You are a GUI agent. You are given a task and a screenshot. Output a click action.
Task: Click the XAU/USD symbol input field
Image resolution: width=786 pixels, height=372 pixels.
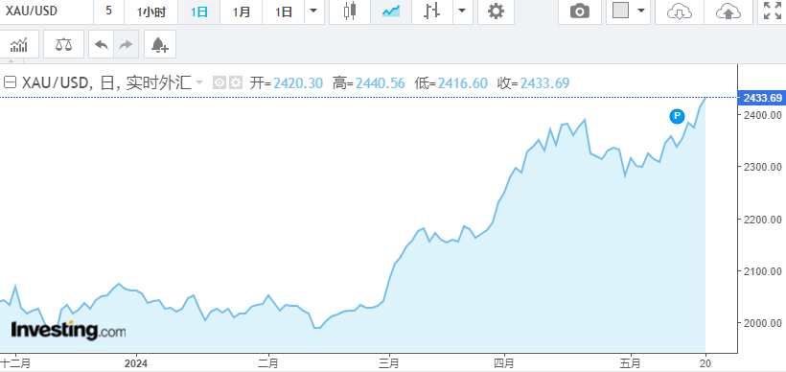(x=46, y=12)
